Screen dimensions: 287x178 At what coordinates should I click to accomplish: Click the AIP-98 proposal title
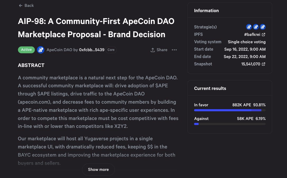coord(96,28)
